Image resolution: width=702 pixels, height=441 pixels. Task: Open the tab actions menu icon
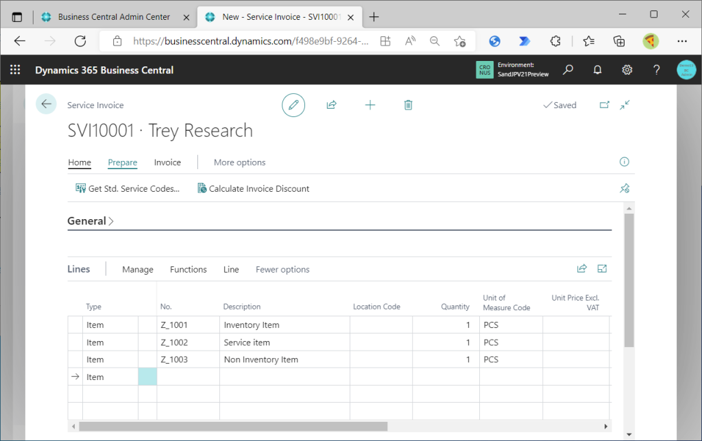pyautogui.click(x=17, y=17)
